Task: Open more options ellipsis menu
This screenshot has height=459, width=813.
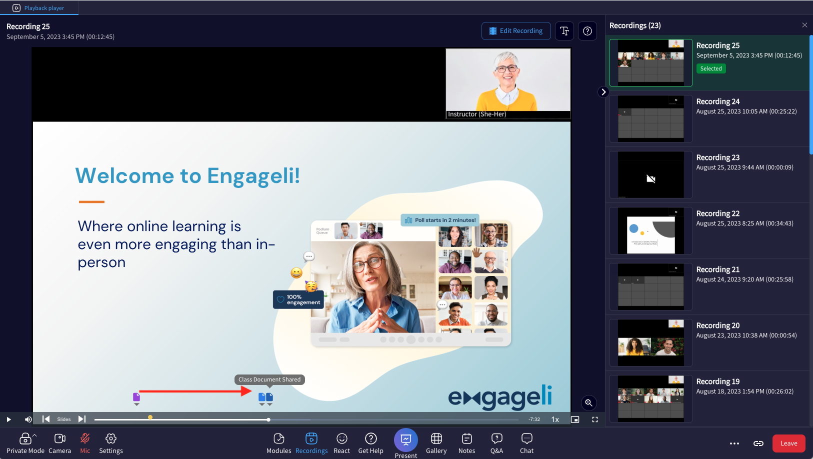Action: pyautogui.click(x=734, y=443)
